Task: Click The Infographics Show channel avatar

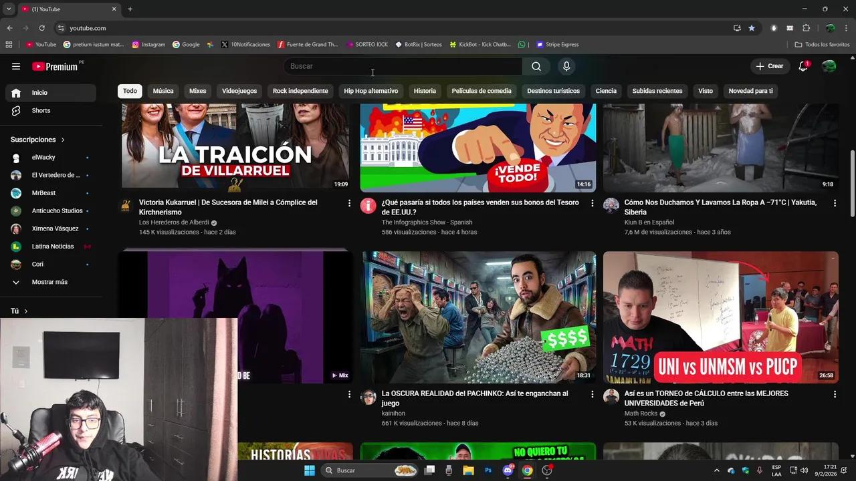Action: (x=368, y=206)
